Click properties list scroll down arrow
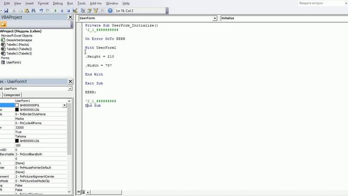The image size is (348, 196). pos(69,192)
